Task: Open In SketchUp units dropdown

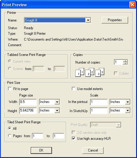Action: [128, 110]
